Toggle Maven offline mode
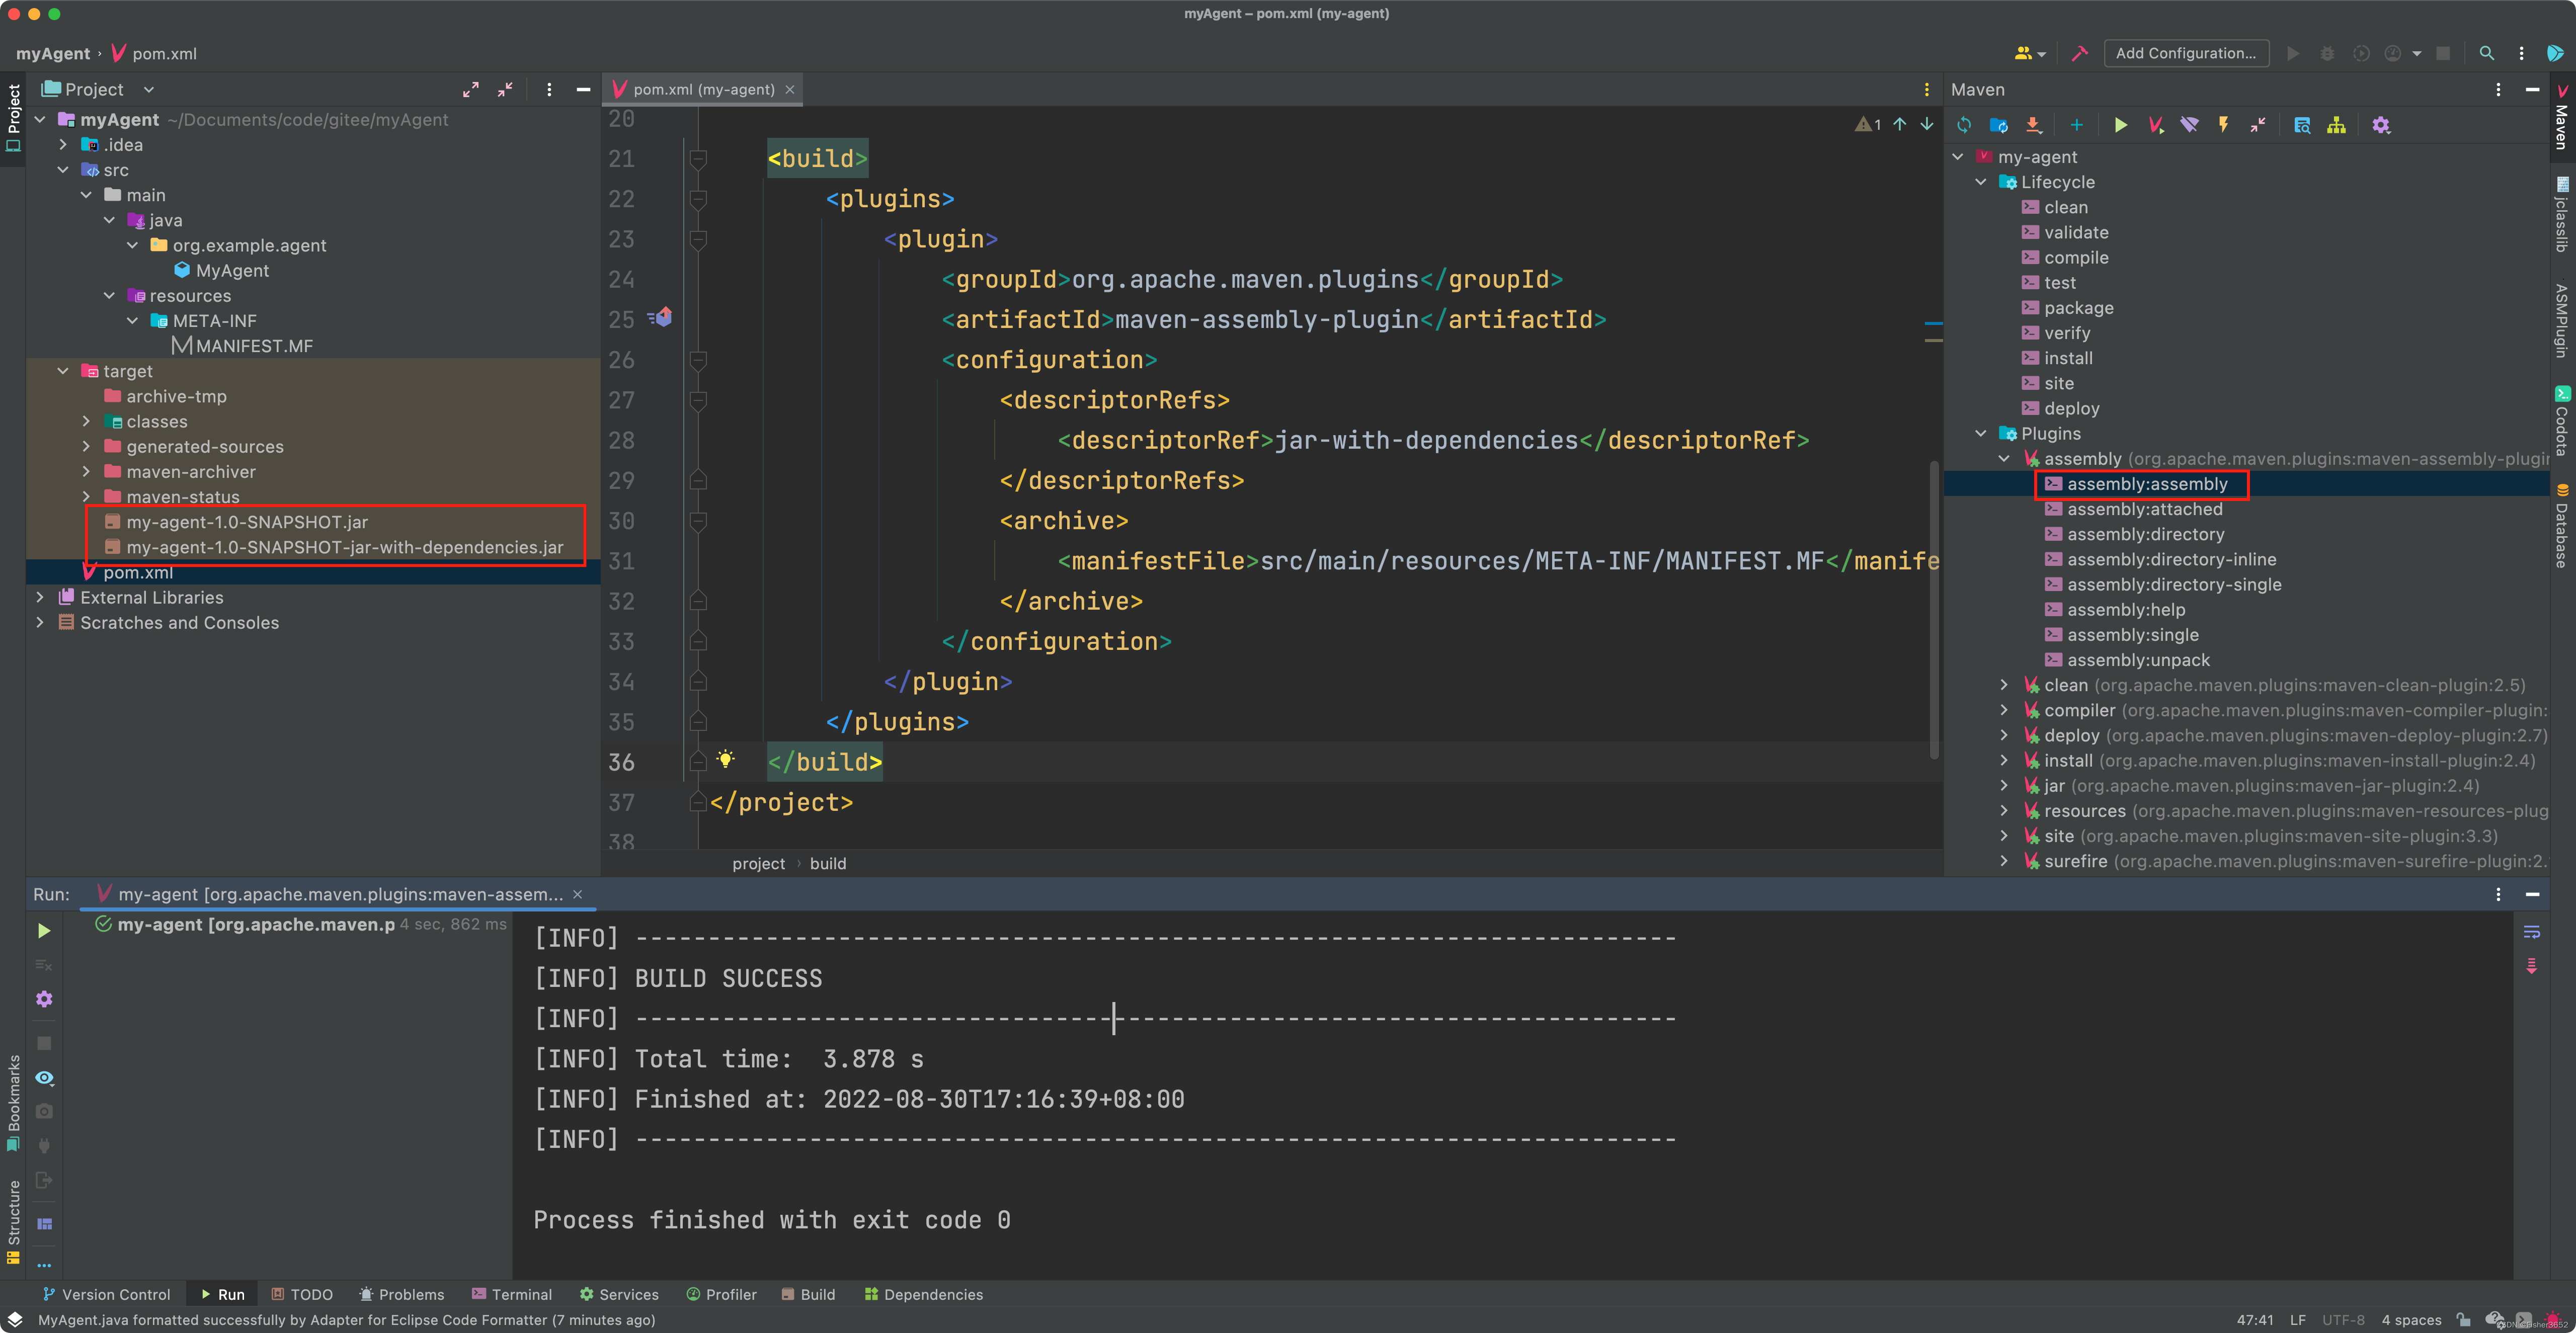Viewport: 2576px width, 1333px height. click(2189, 125)
